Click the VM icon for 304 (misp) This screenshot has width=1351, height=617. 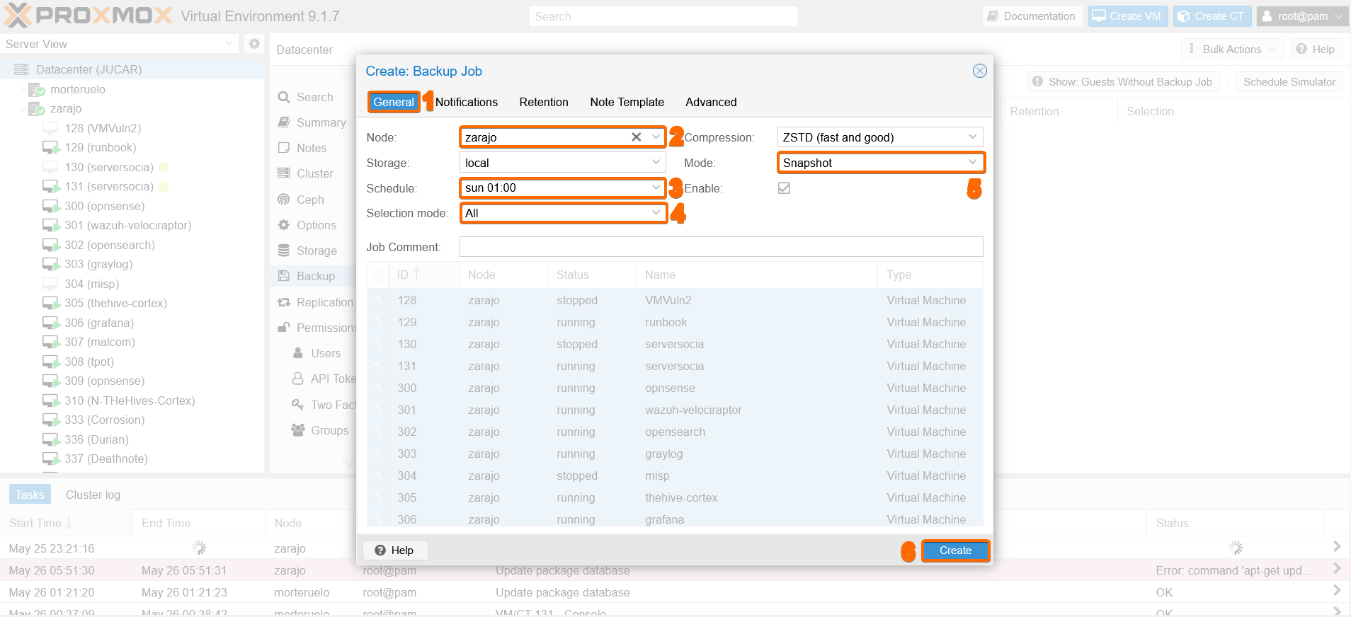(50, 284)
